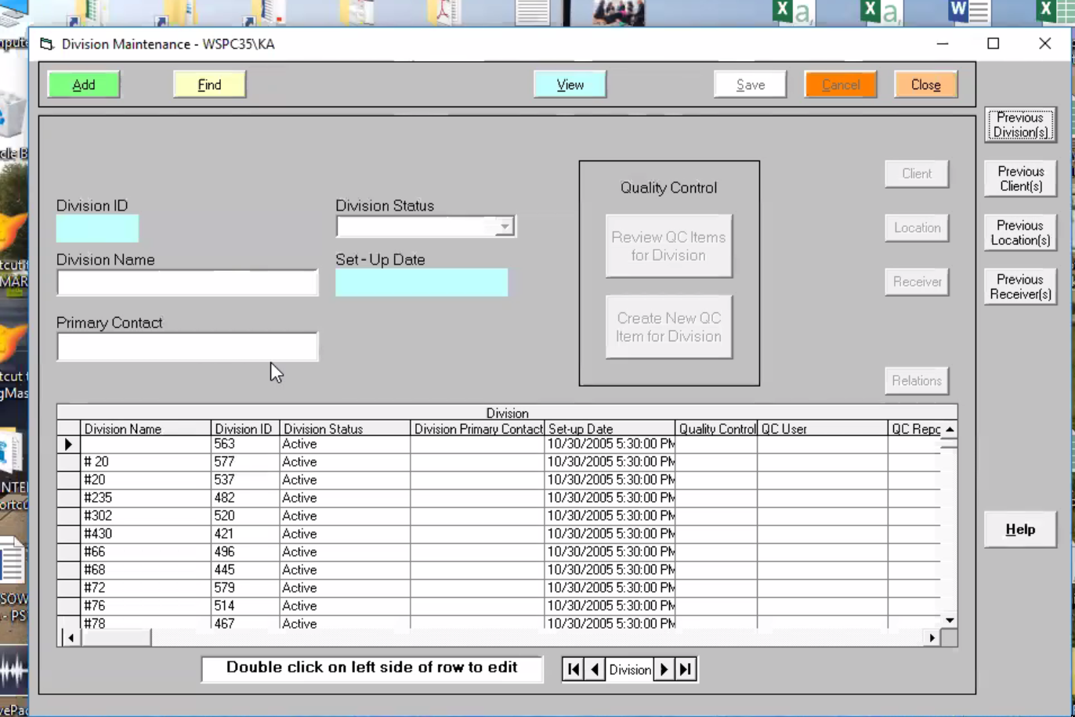Expand the Division Status dropdown
The image size is (1075, 717).
505,227
